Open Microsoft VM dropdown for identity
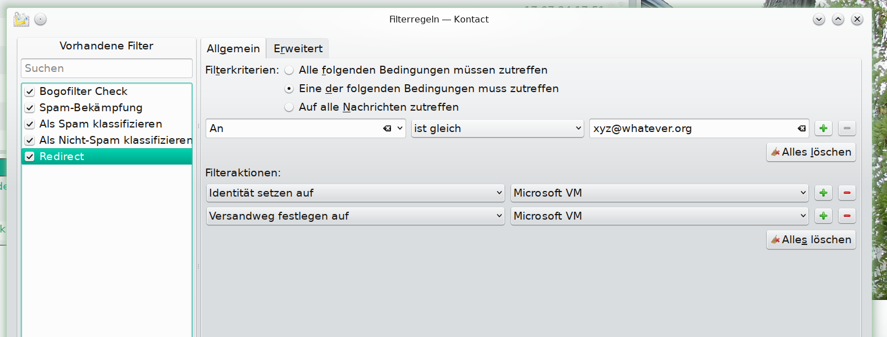 [659, 193]
